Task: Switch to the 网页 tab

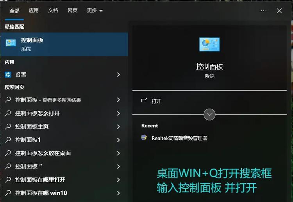Action: (73, 11)
